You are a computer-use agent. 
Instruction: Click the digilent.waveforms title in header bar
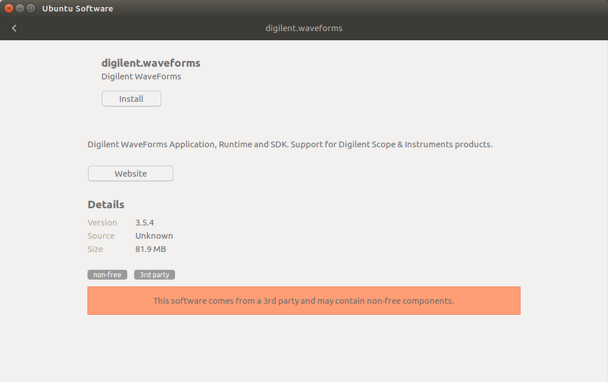pyautogui.click(x=304, y=28)
